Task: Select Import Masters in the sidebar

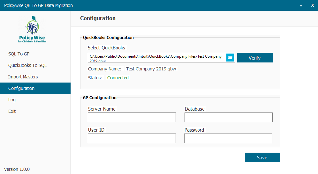Action: click(23, 77)
